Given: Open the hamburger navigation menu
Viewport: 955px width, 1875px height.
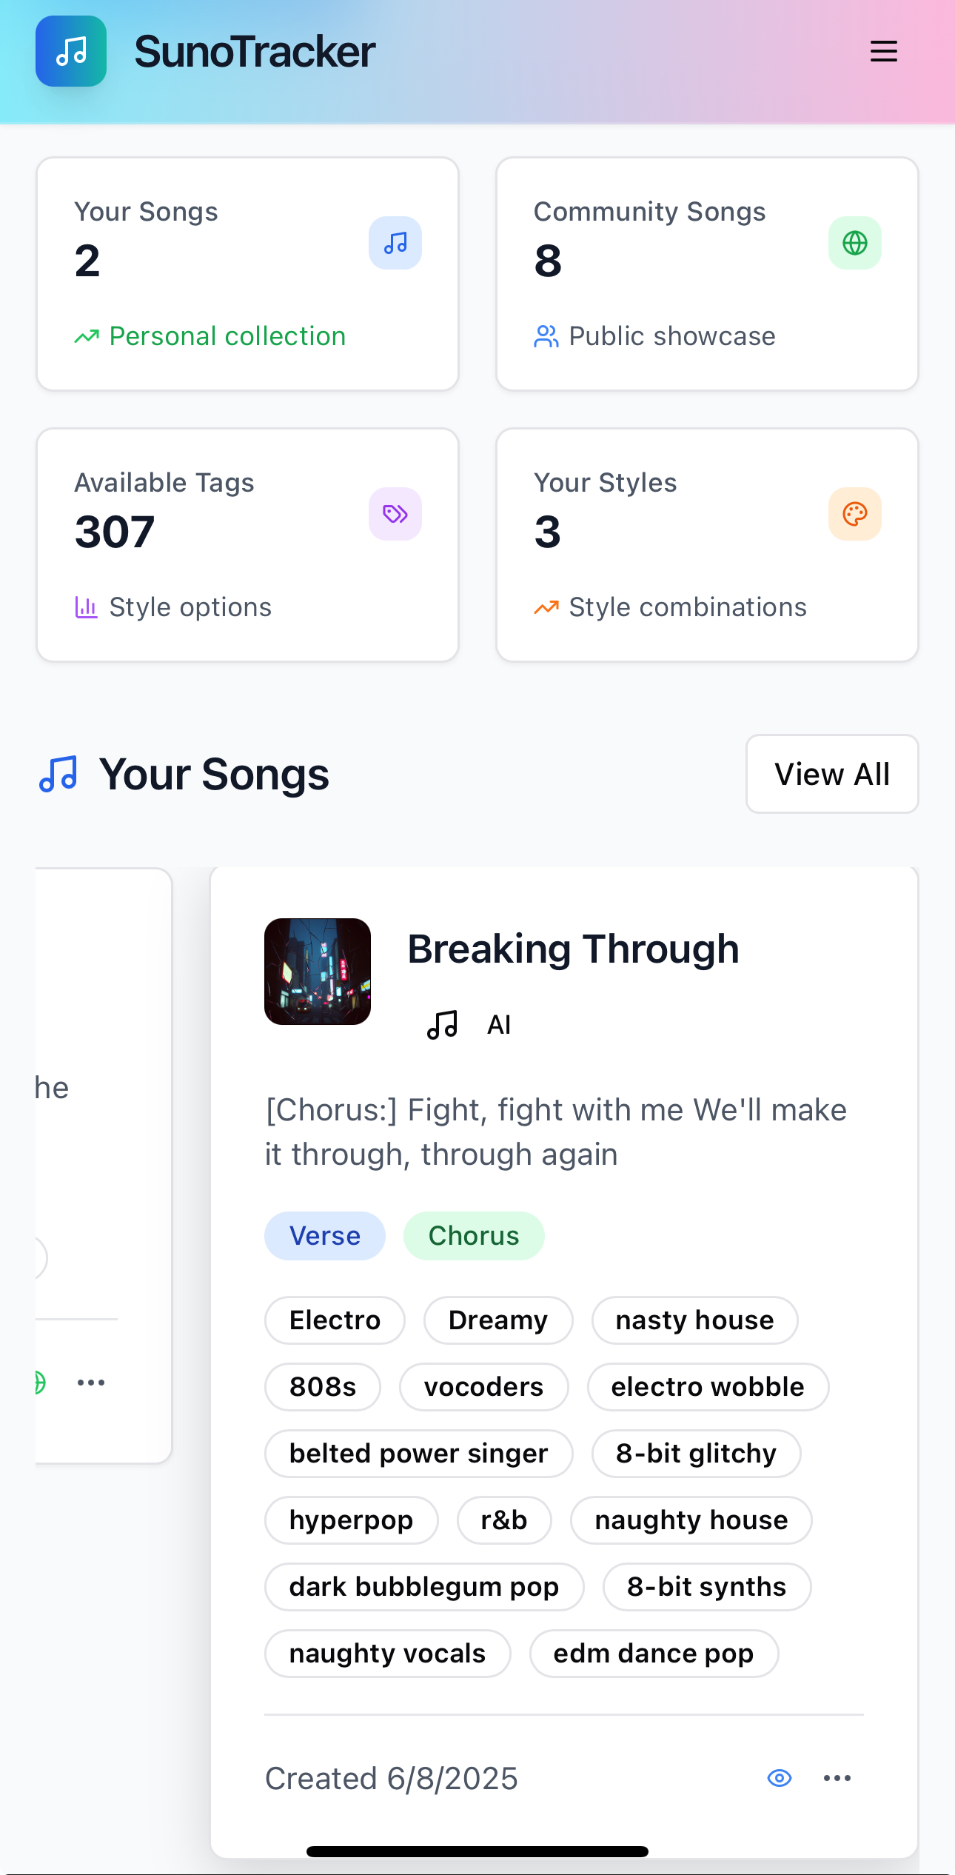Looking at the screenshot, I should point(883,51).
